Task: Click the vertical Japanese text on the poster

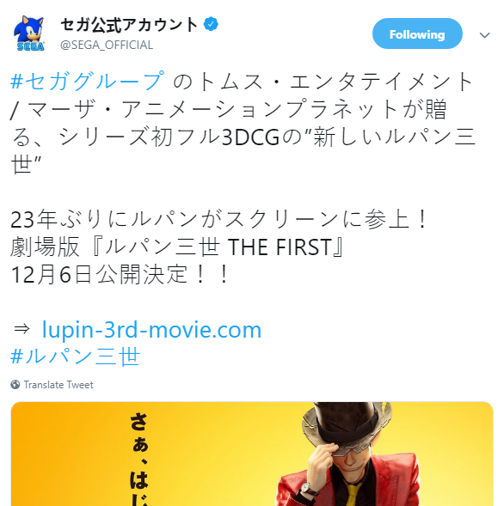Action: (139, 460)
